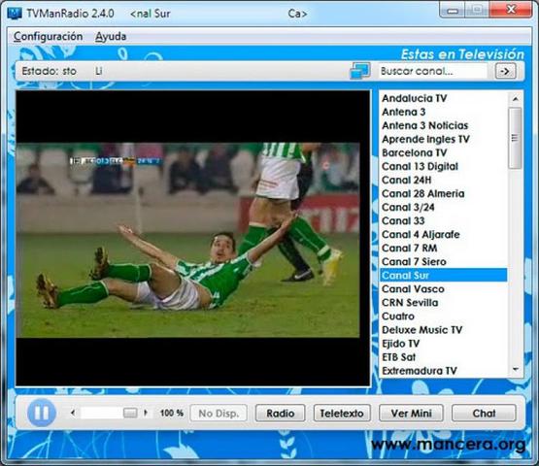This screenshot has width=539, height=466.
Task: Click the Ver Mini button
Action: coord(411,413)
